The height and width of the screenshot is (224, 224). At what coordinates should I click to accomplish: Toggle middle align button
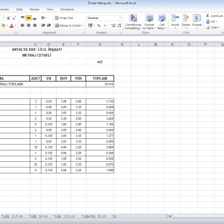[29, 18]
